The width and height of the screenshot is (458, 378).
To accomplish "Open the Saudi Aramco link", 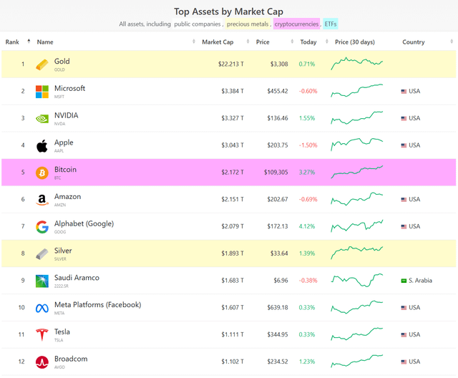I will pos(77,278).
